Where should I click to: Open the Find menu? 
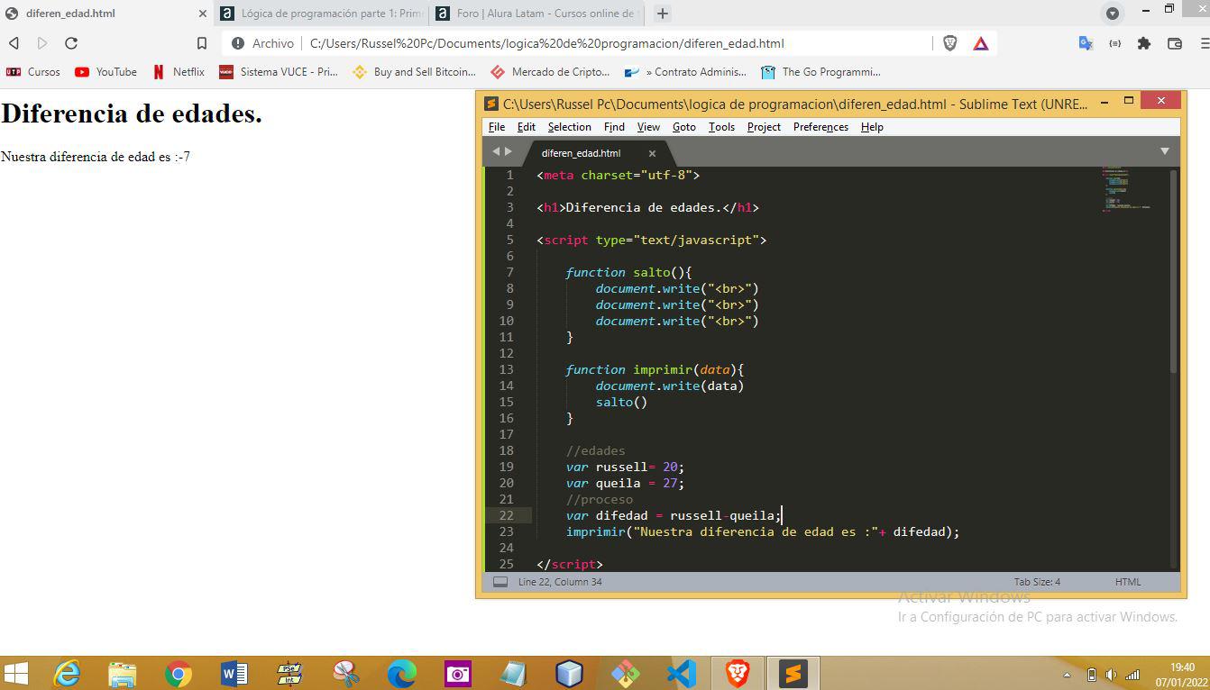point(614,127)
